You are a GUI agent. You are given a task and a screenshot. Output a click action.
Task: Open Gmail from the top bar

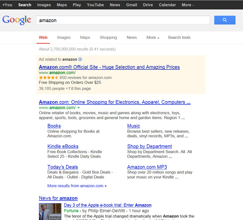[131, 5]
